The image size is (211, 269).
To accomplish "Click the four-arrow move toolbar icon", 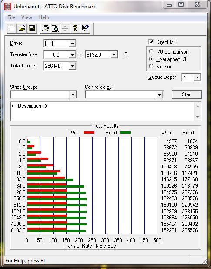I will coord(65,28).
